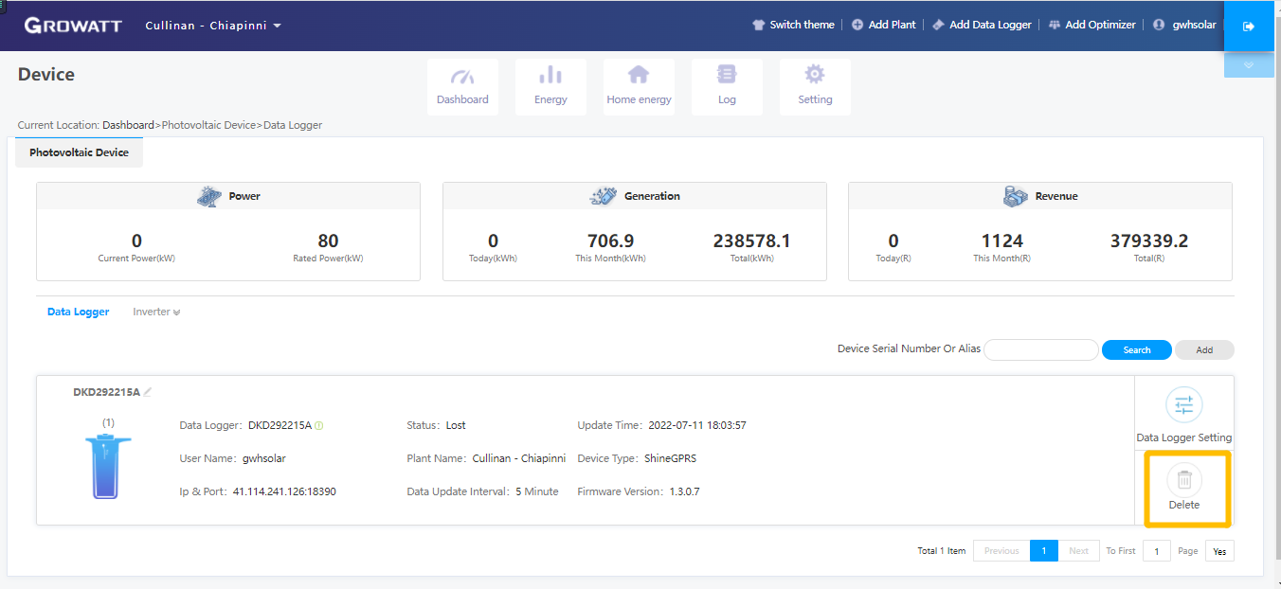Expand the Inverter device dropdown
This screenshot has width=1281, height=589.
155,312
